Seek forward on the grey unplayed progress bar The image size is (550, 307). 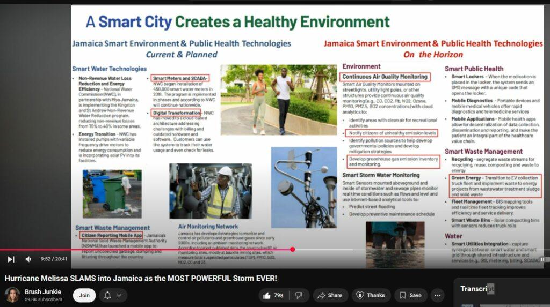coord(419,249)
